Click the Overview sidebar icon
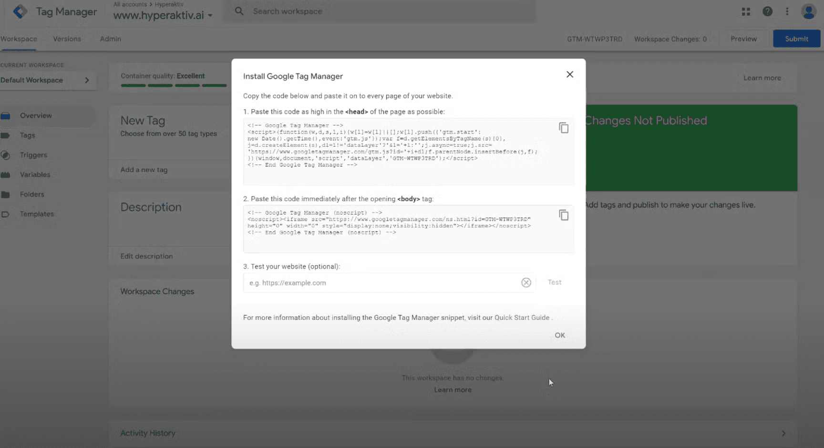 (5, 116)
